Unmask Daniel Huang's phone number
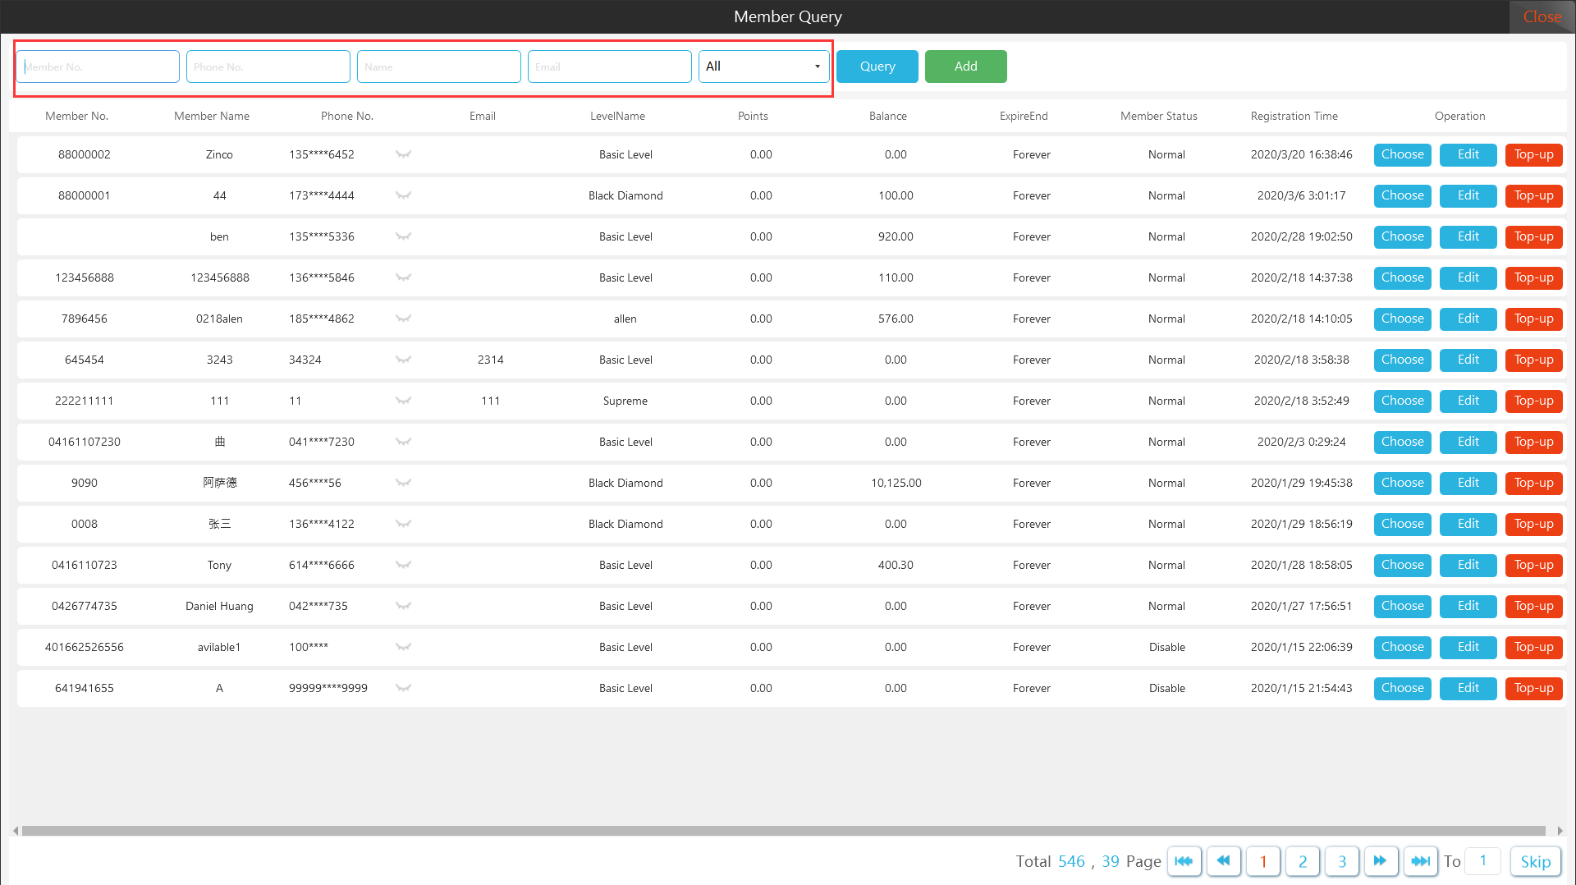Screen dimensions: 1576x885 tap(403, 606)
